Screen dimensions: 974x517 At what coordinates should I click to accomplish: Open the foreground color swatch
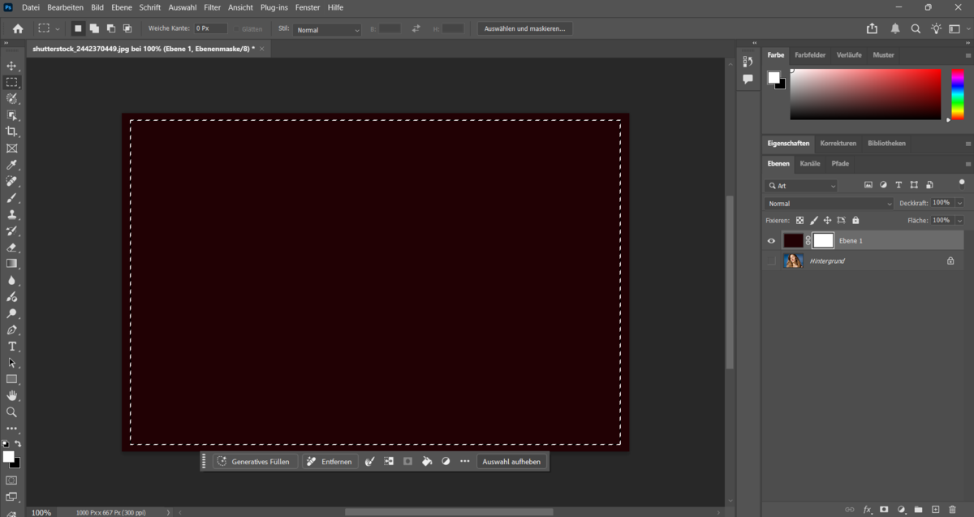pos(9,457)
